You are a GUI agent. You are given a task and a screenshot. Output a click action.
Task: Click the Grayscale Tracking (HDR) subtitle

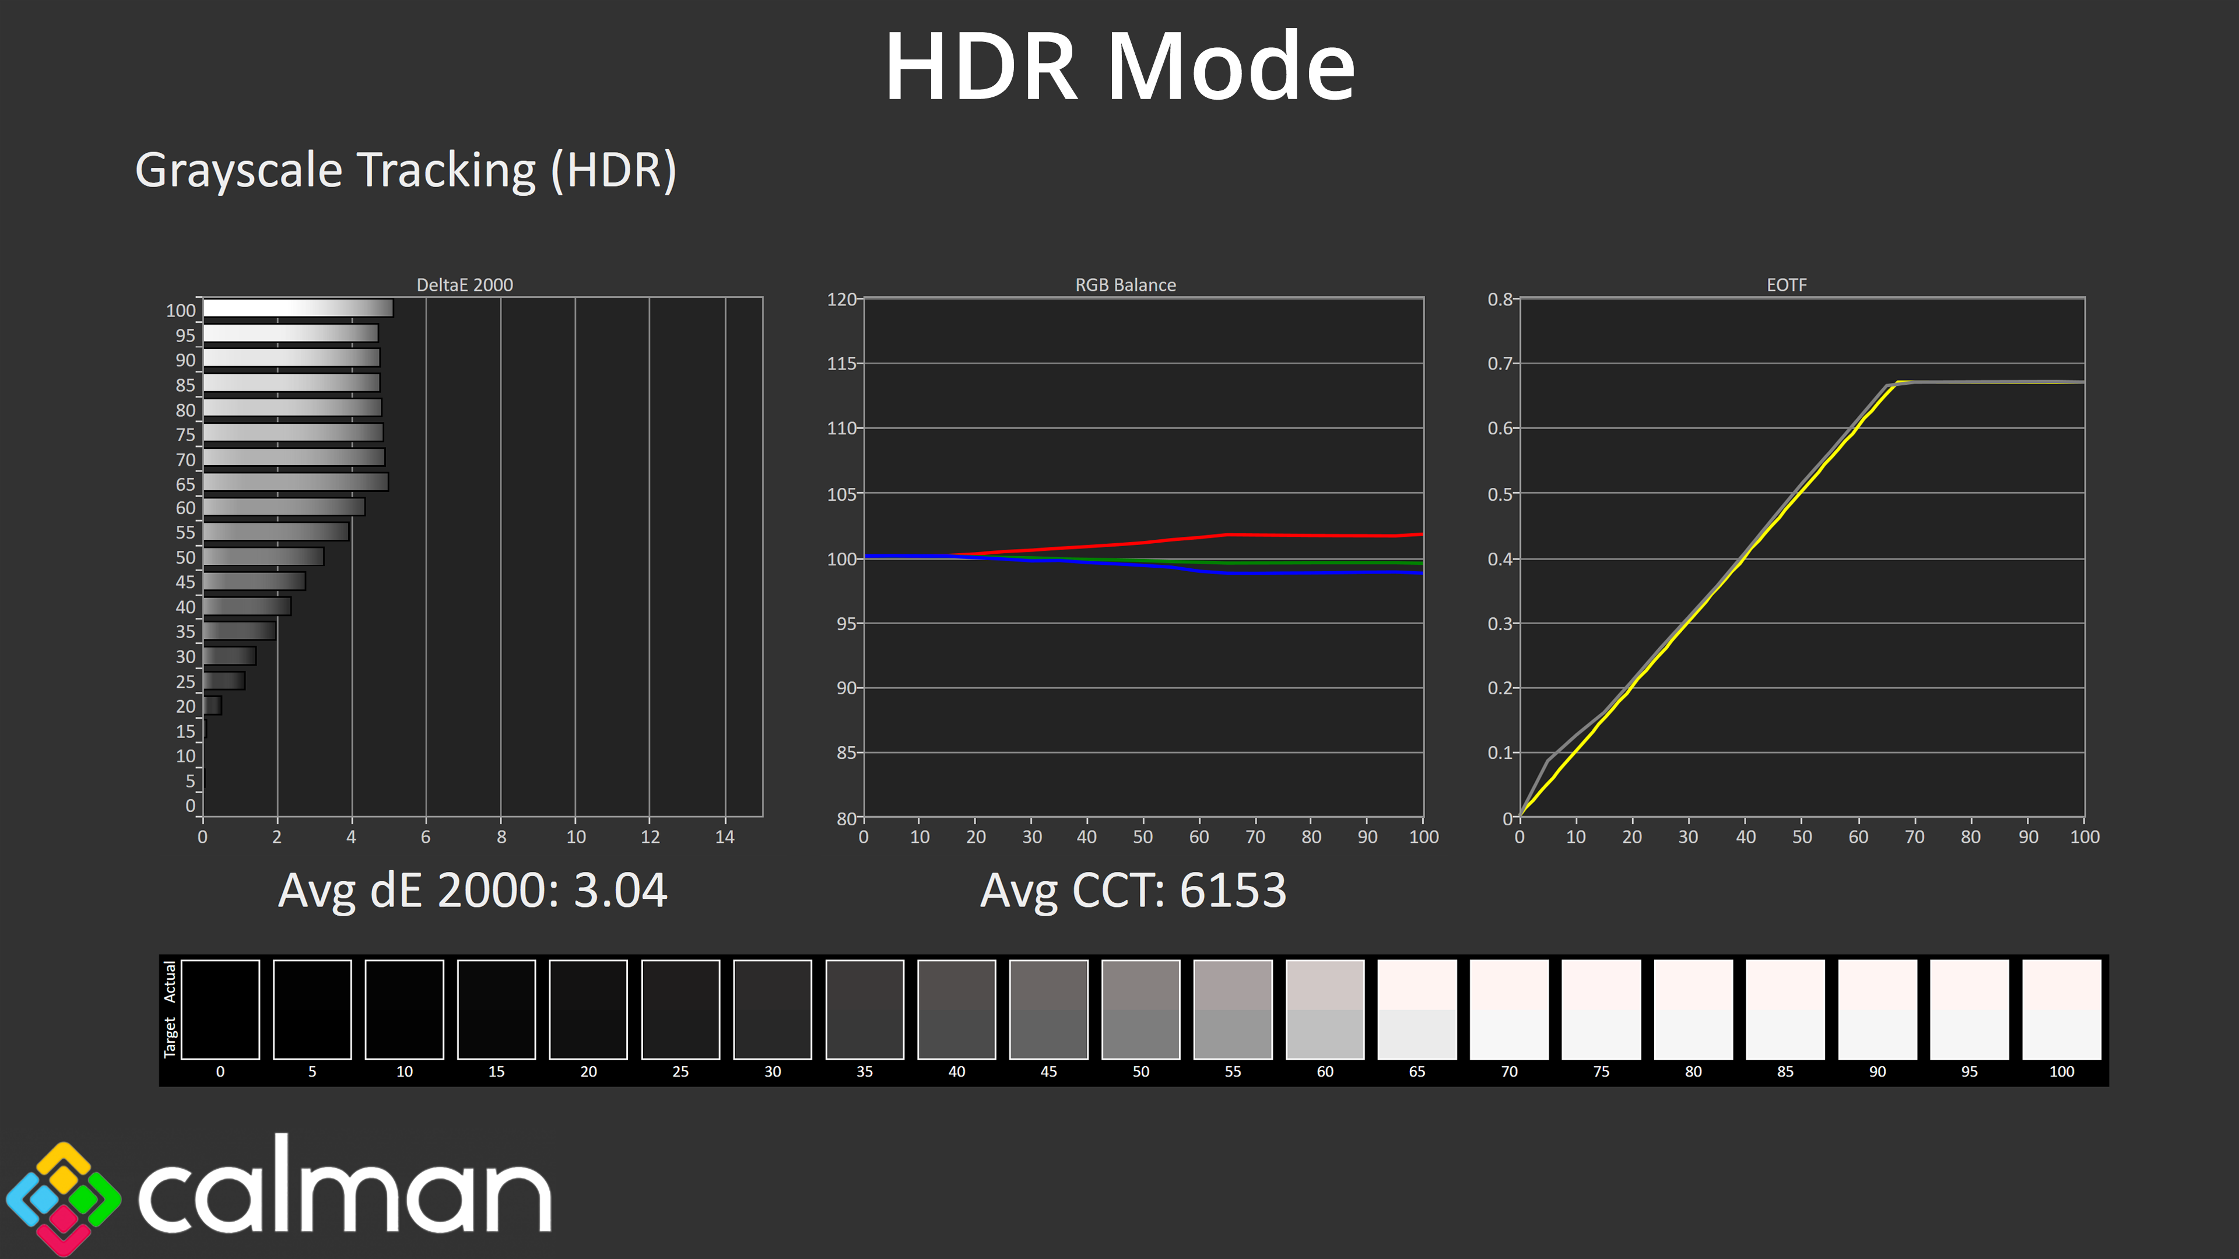pyautogui.click(x=405, y=170)
